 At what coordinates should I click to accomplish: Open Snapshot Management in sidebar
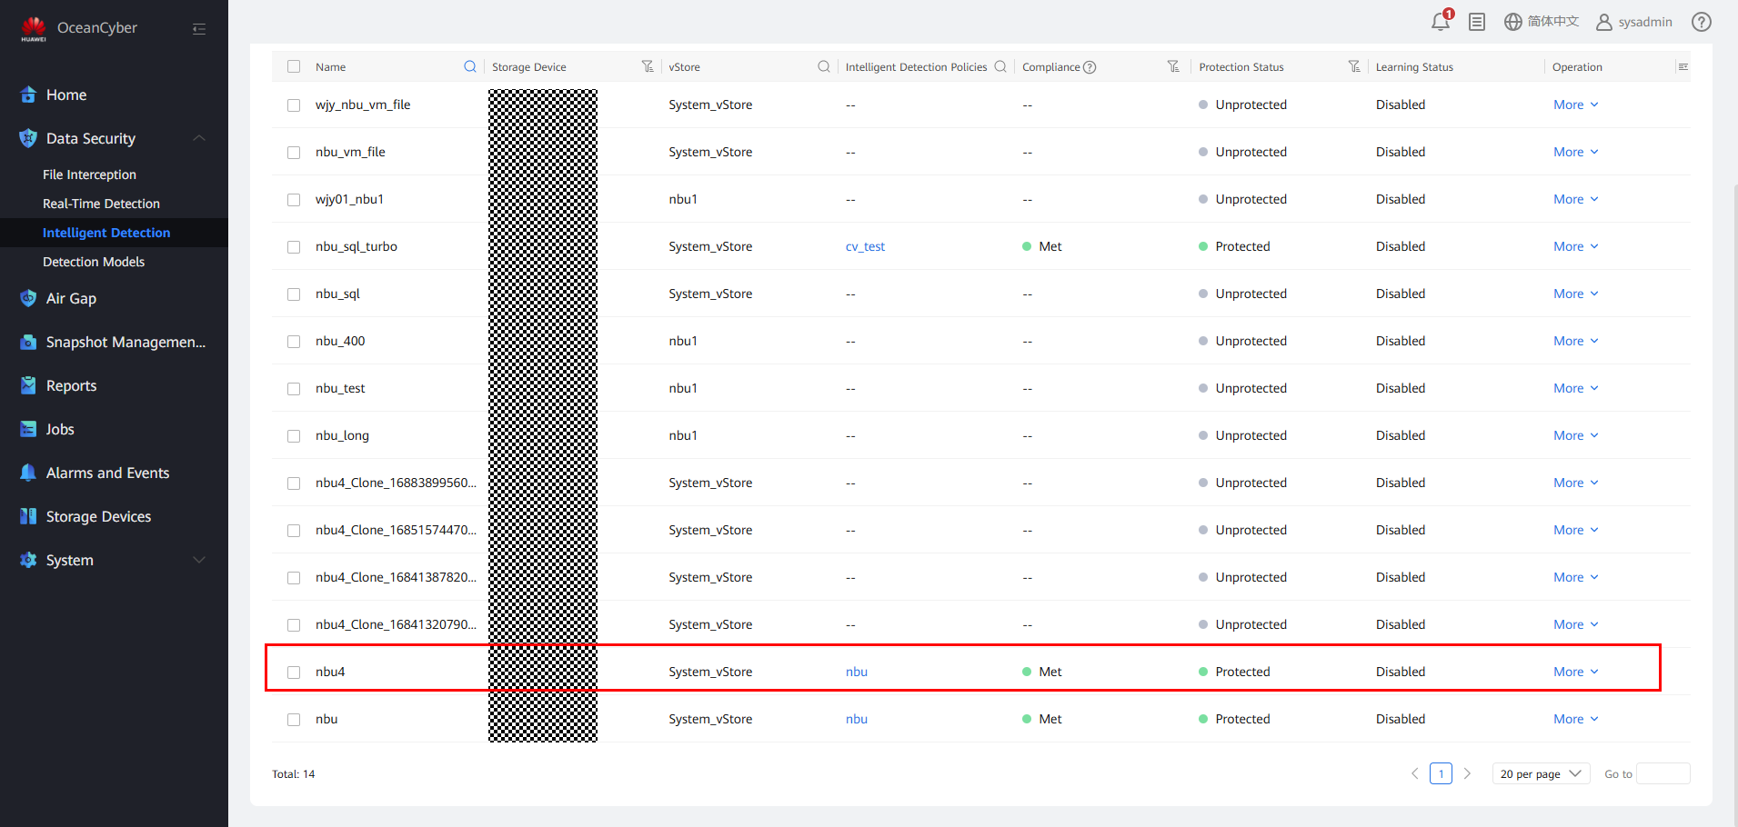click(125, 342)
